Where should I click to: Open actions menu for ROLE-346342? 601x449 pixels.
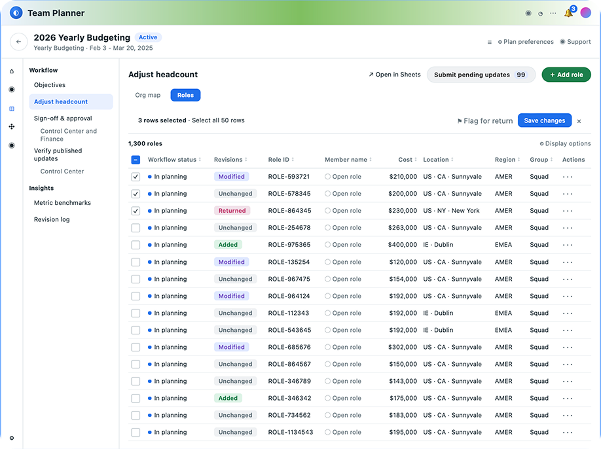568,399
